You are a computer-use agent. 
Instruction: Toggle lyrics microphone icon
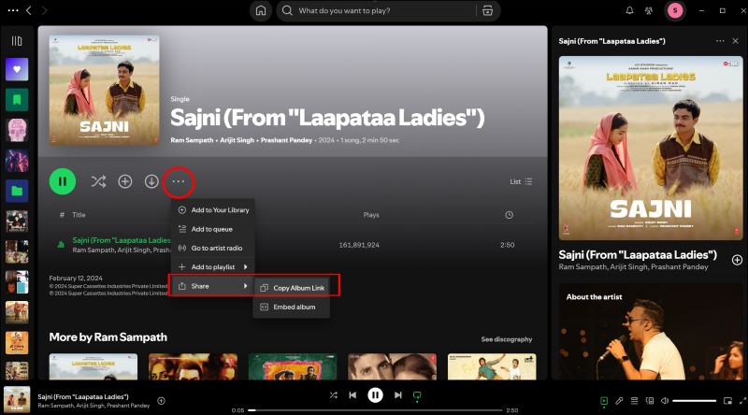619,401
